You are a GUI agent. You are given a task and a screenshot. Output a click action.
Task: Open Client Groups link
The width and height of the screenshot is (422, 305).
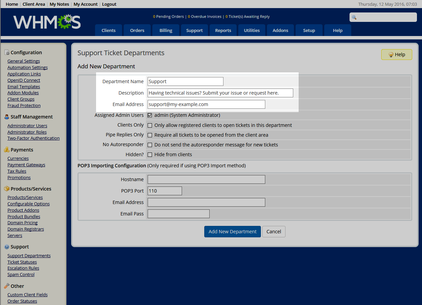coord(21,99)
